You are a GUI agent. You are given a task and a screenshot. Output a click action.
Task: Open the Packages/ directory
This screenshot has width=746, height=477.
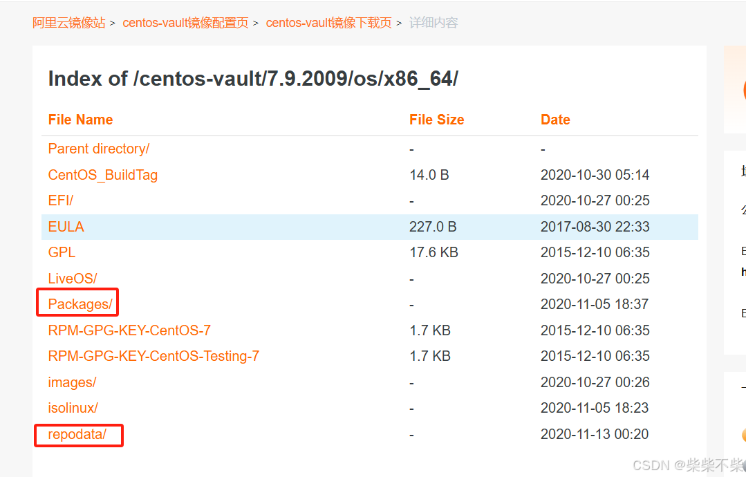pyautogui.click(x=80, y=304)
